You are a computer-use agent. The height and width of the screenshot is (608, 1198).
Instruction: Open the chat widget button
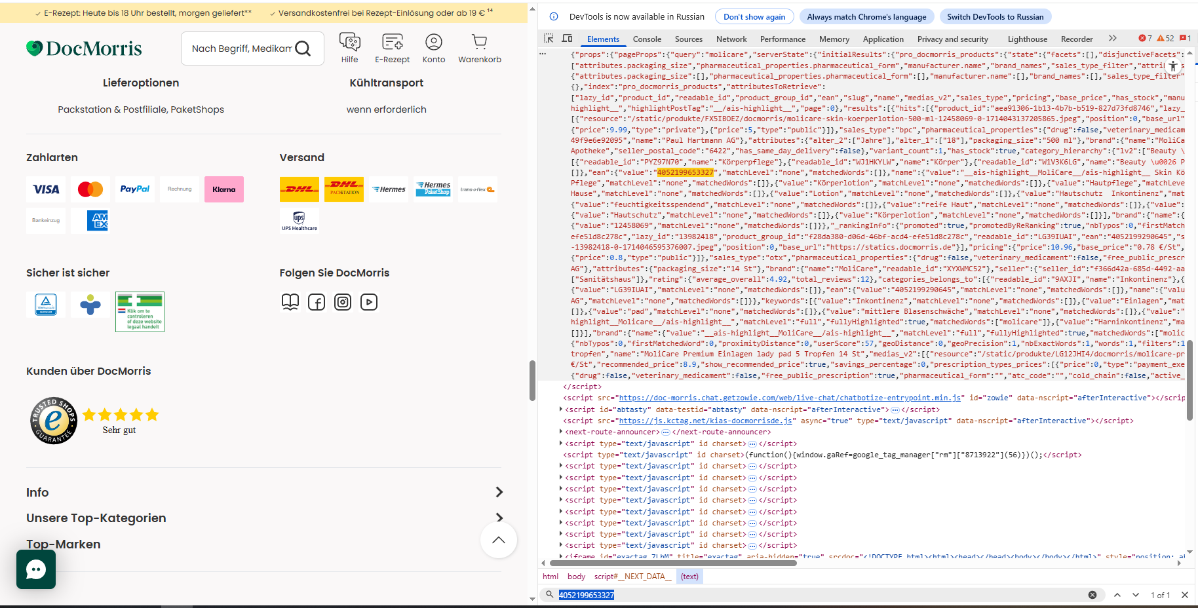click(36, 569)
